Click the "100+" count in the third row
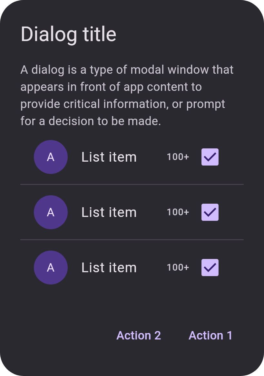The width and height of the screenshot is (264, 376). 178,267
